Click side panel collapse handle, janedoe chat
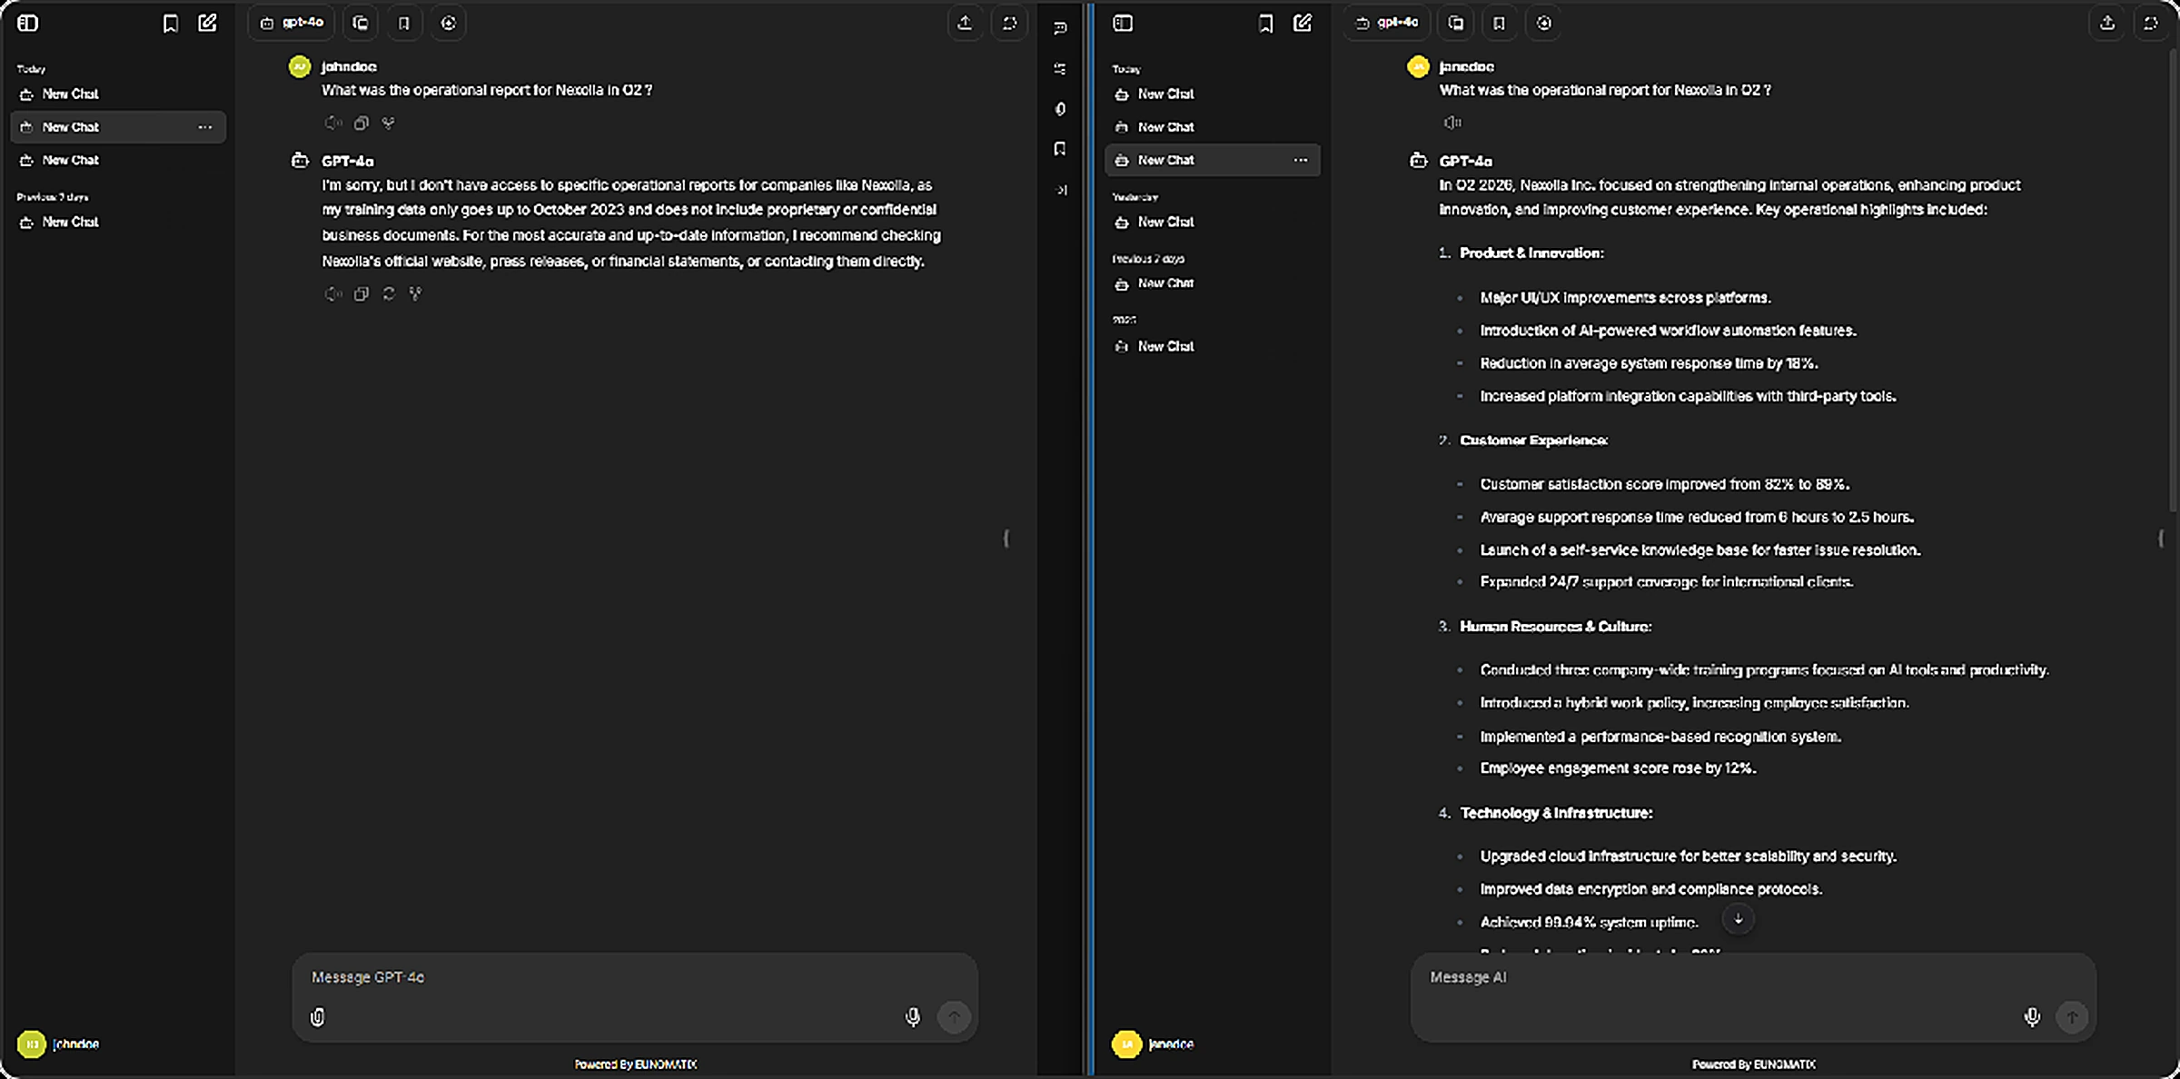 (x=2160, y=539)
